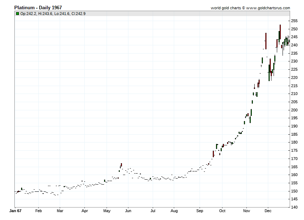Click the 185 price axis label
The width and height of the screenshot is (304, 220).
[294, 134]
